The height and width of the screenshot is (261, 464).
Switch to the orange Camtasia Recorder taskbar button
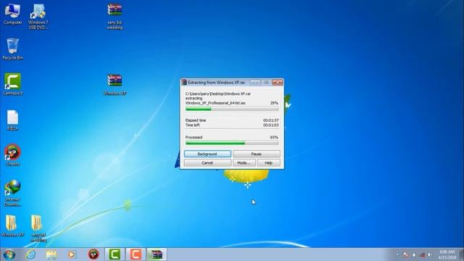pos(136,254)
